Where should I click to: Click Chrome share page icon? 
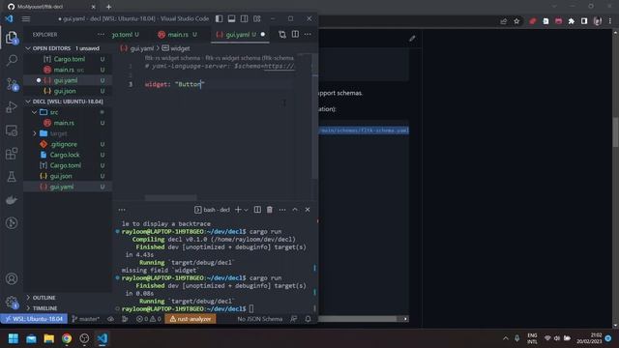click(503, 21)
